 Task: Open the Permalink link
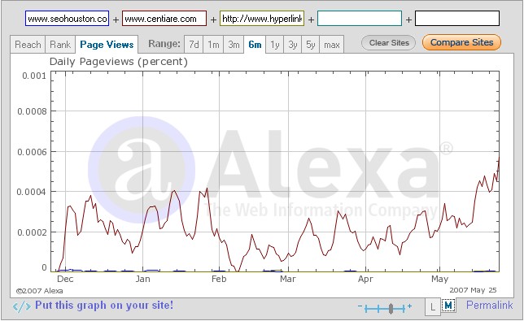click(x=489, y=306)
